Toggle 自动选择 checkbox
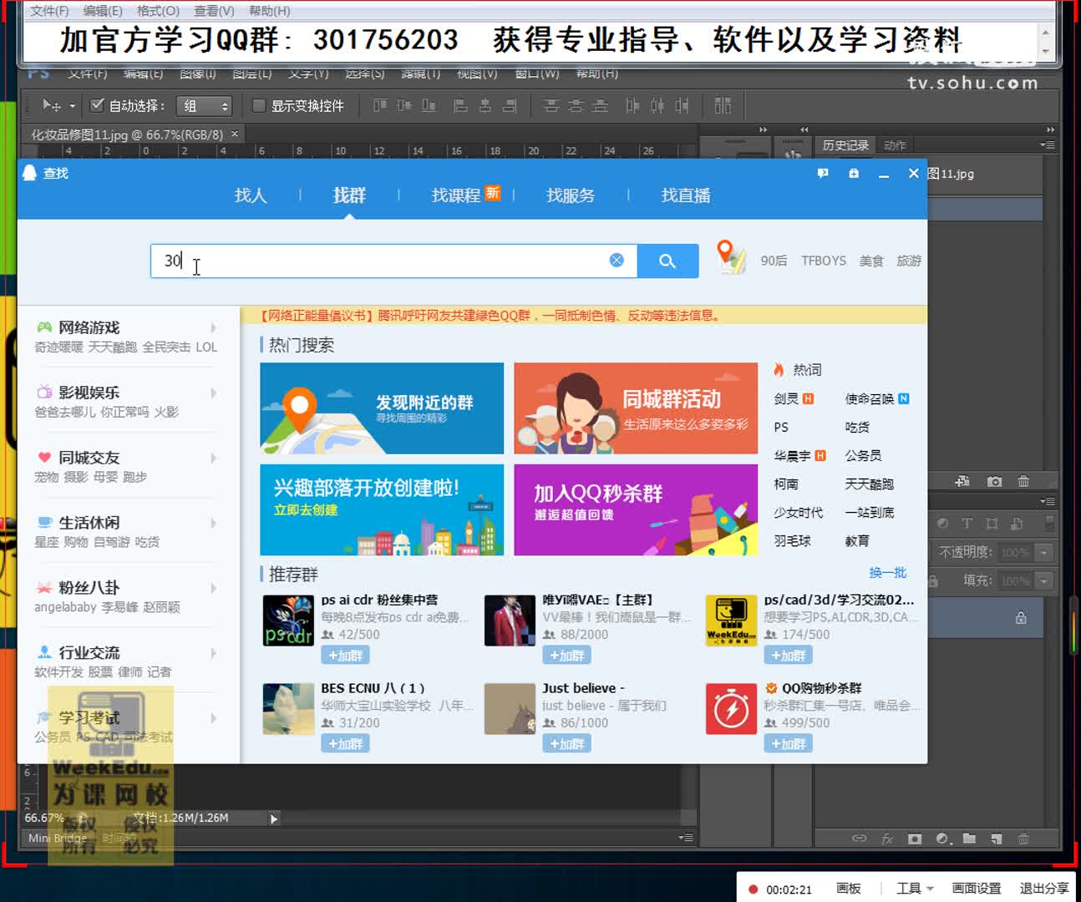The height and width of the screenshot is (902, 1081). coord(98,105)
